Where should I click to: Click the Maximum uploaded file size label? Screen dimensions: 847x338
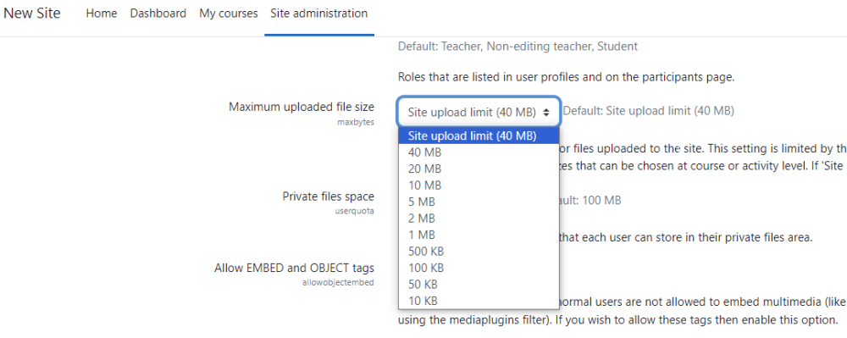302,107
